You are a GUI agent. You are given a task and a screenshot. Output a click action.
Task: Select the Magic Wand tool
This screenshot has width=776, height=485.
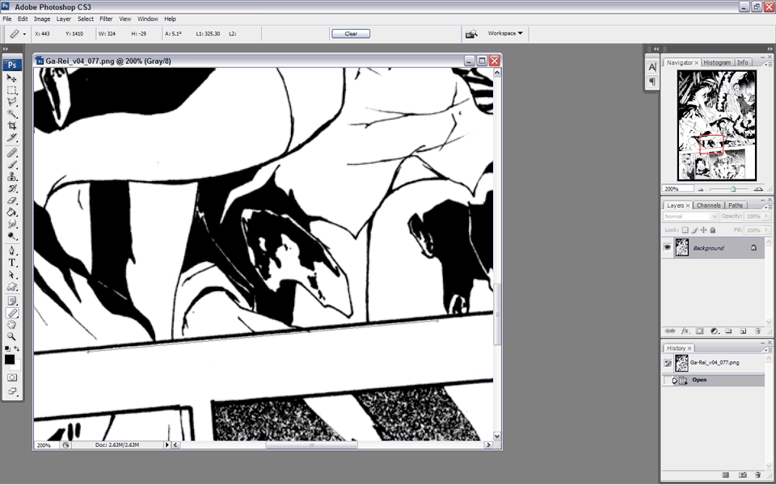pyautogui.click(x=12, y=114)
